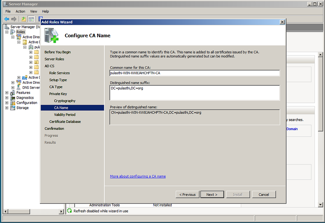Select the DNS Server role icon
Image resolution: width=325 pixels, height=223 pixels.
[19, 88]
